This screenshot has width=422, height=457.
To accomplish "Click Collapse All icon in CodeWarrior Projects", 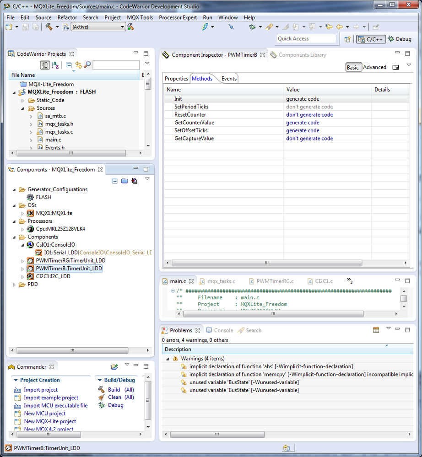I will [x=69, y=65].
